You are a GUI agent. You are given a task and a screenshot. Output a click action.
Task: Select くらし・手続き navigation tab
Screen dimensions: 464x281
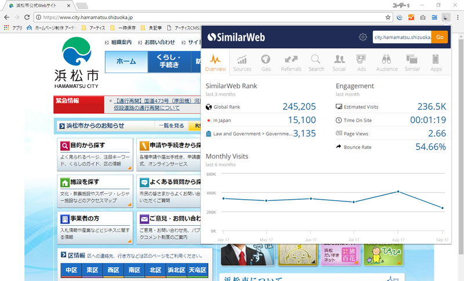(x=169, y=62)
